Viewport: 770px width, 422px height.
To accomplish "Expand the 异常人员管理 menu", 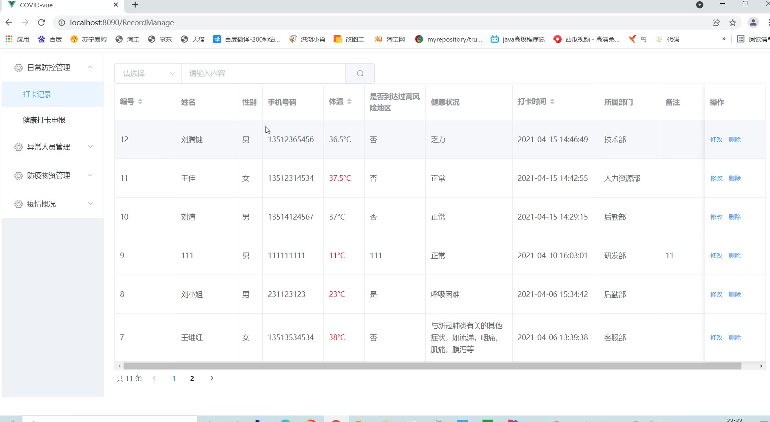I will pyautogui.click(x=53, y=147).
